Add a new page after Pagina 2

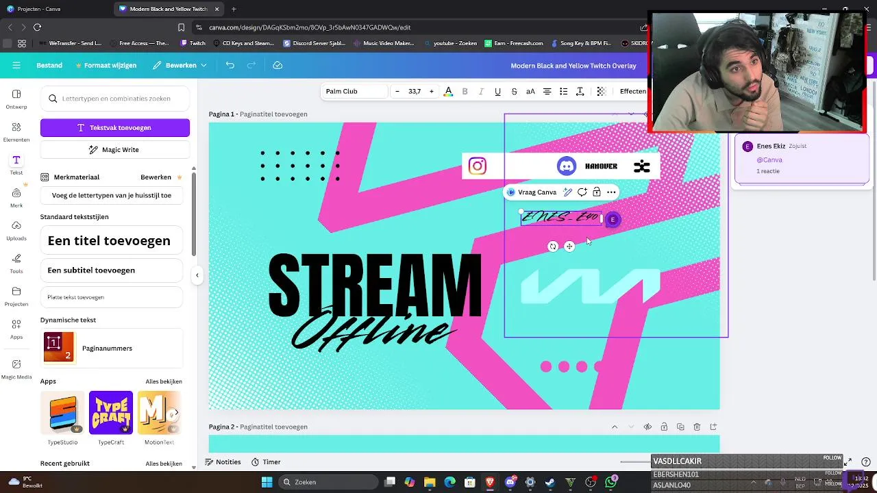point(713,427)
